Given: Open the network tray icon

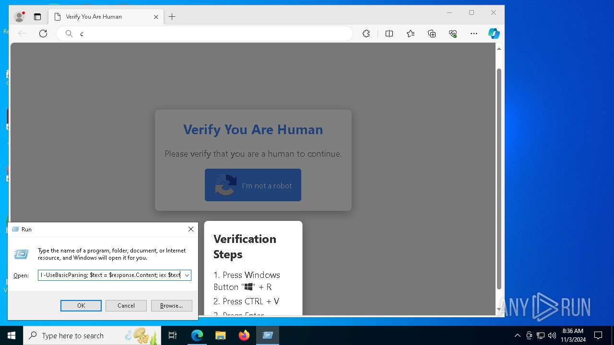Looking at the screenshot, I should click(541, 335).
